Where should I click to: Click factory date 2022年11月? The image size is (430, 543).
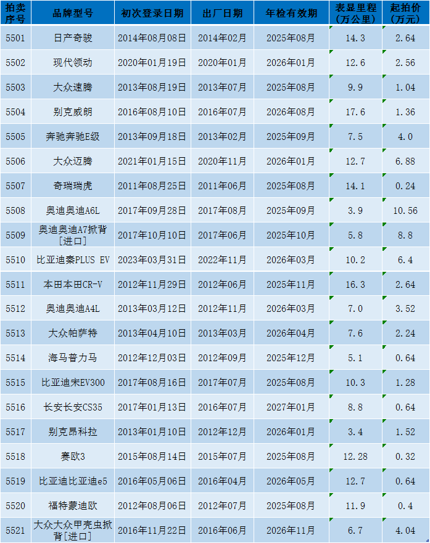[222, 259]
